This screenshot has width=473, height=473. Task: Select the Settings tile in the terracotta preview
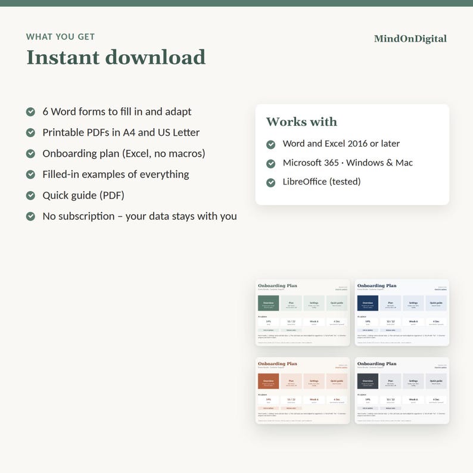point(314,381)
